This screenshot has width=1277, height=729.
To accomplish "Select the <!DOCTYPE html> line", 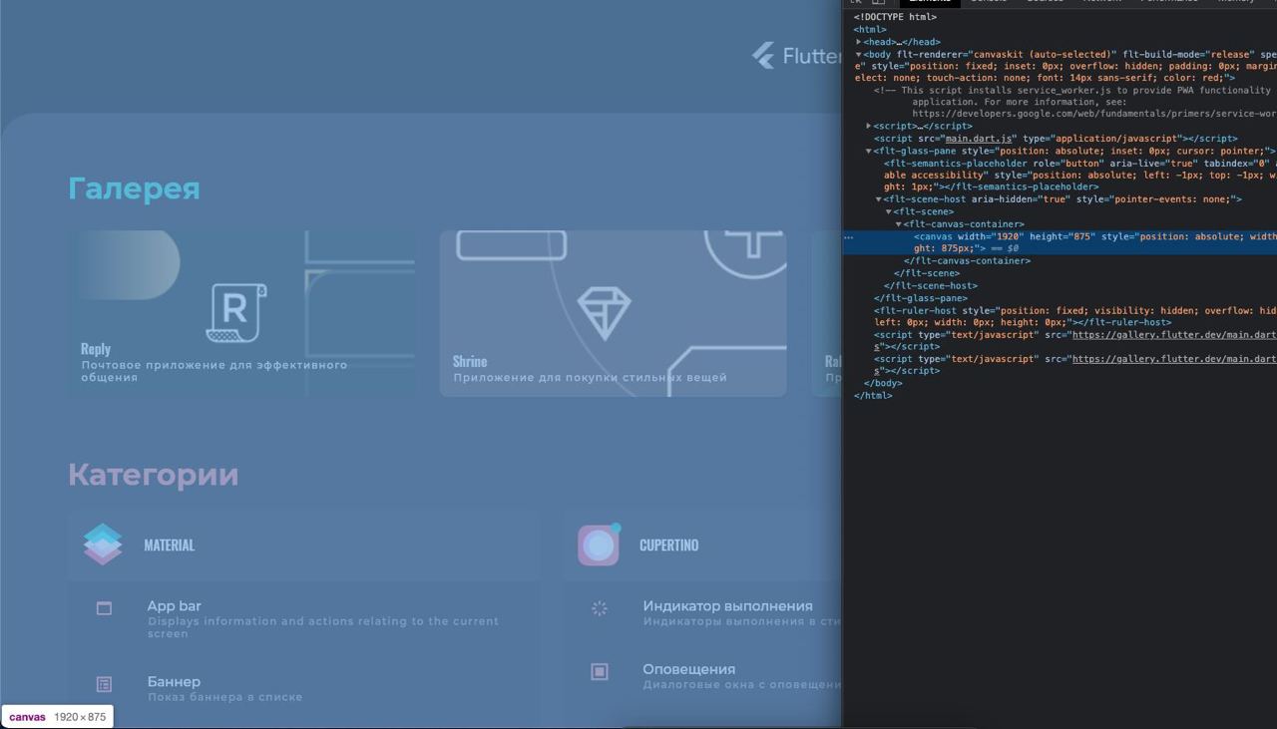I will coord(895,17).
